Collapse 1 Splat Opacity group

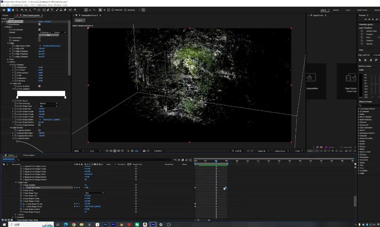click(x=10, y=128)
